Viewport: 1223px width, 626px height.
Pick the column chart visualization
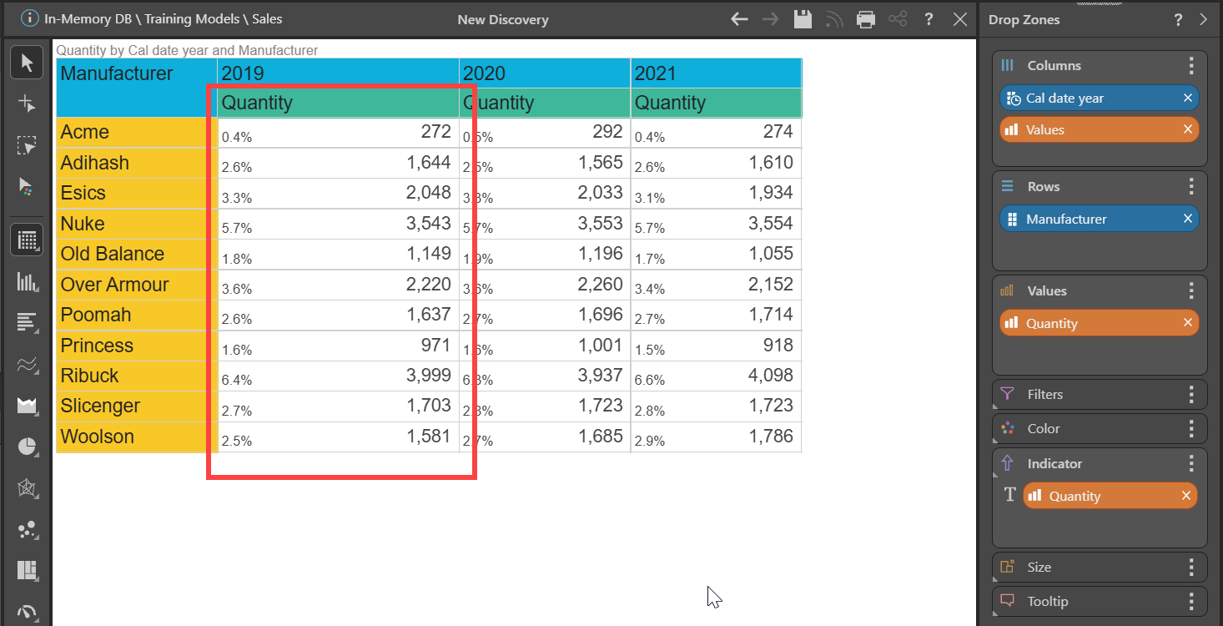[27, 282]
